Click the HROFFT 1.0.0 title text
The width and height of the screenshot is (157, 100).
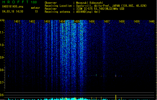[x=19, y=2]
